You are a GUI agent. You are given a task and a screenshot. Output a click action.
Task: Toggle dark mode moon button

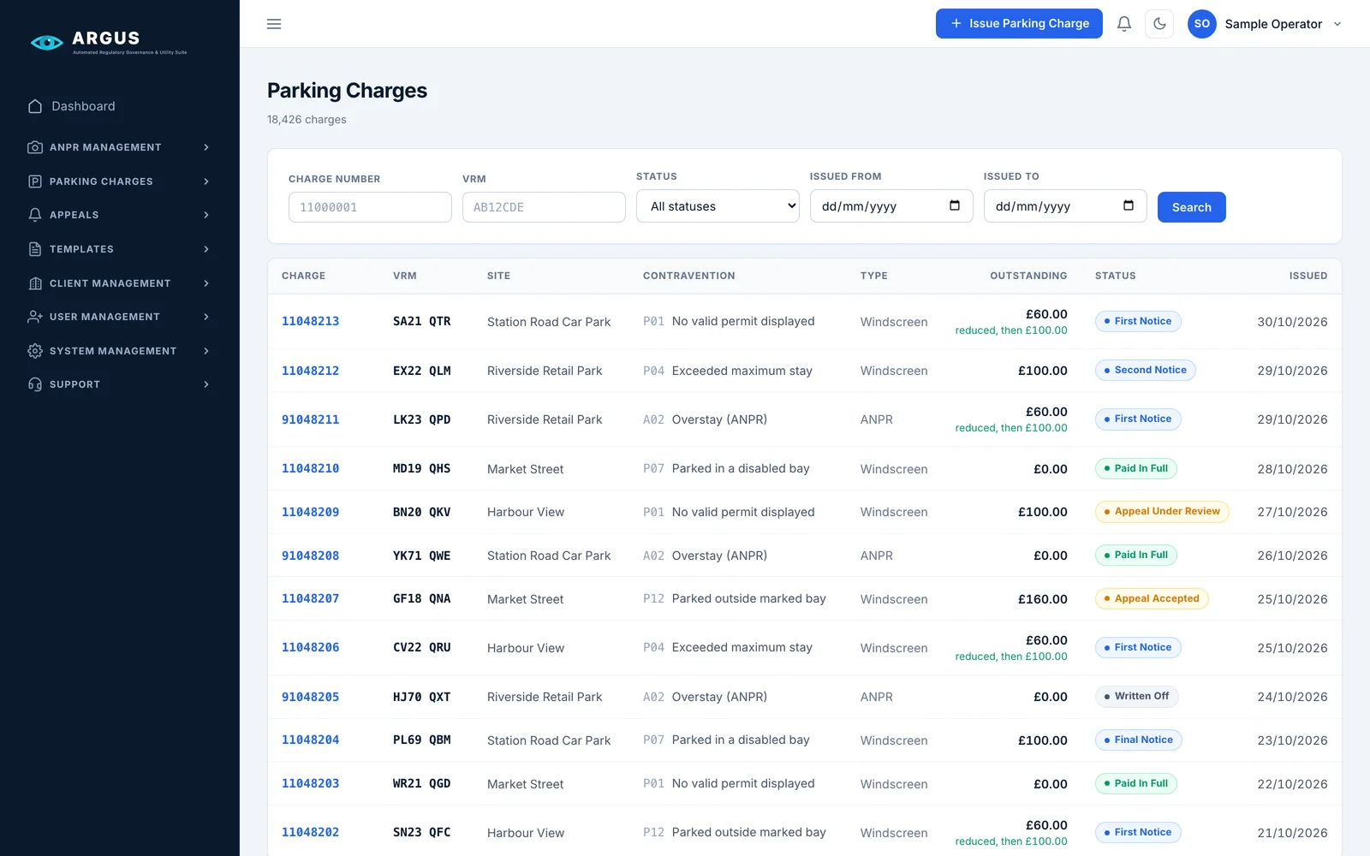(1159, 24)
